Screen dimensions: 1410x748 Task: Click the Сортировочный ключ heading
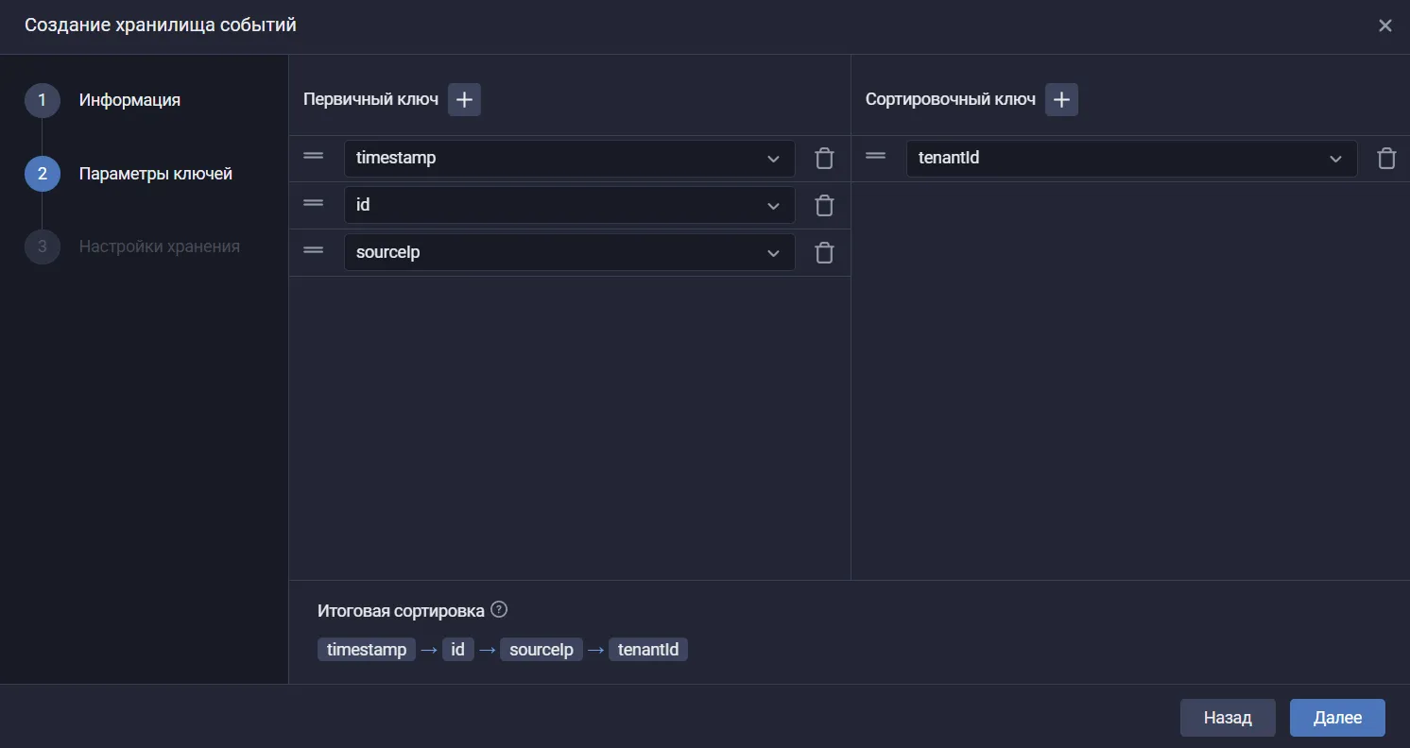point(951,99)
